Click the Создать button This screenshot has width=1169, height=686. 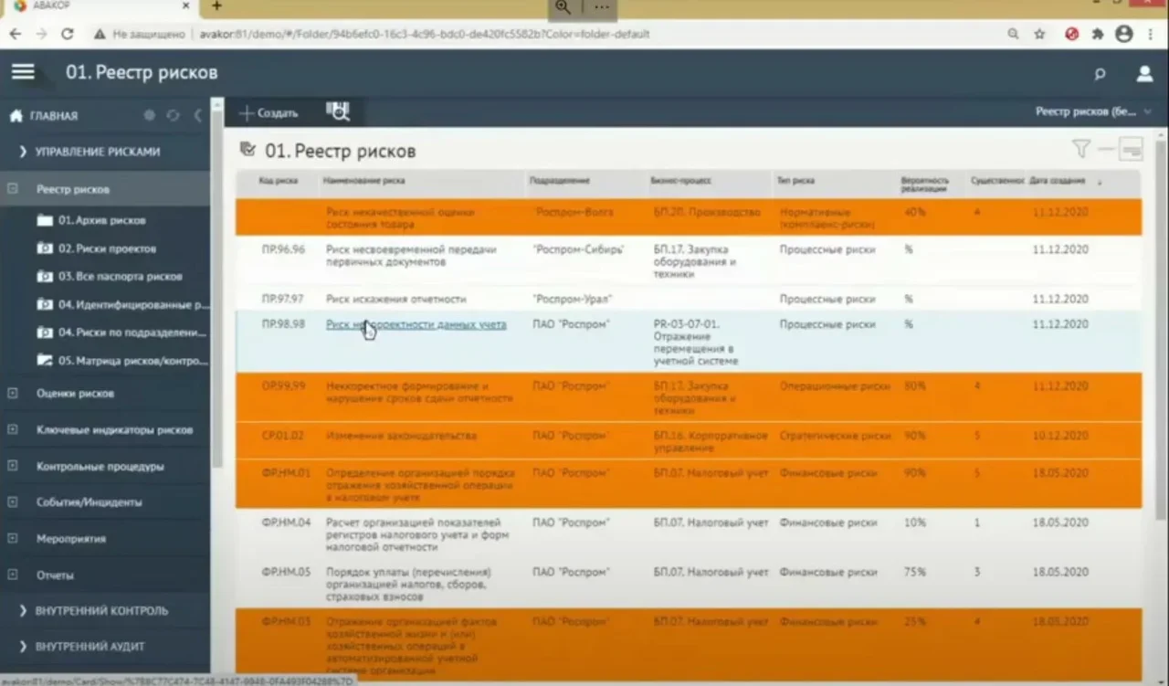coord(269,113)
